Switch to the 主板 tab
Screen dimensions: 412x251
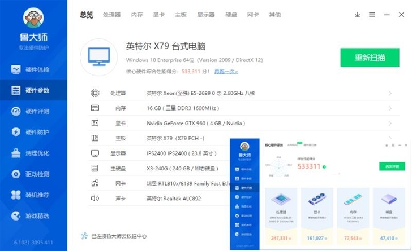(x=181, y=15)
